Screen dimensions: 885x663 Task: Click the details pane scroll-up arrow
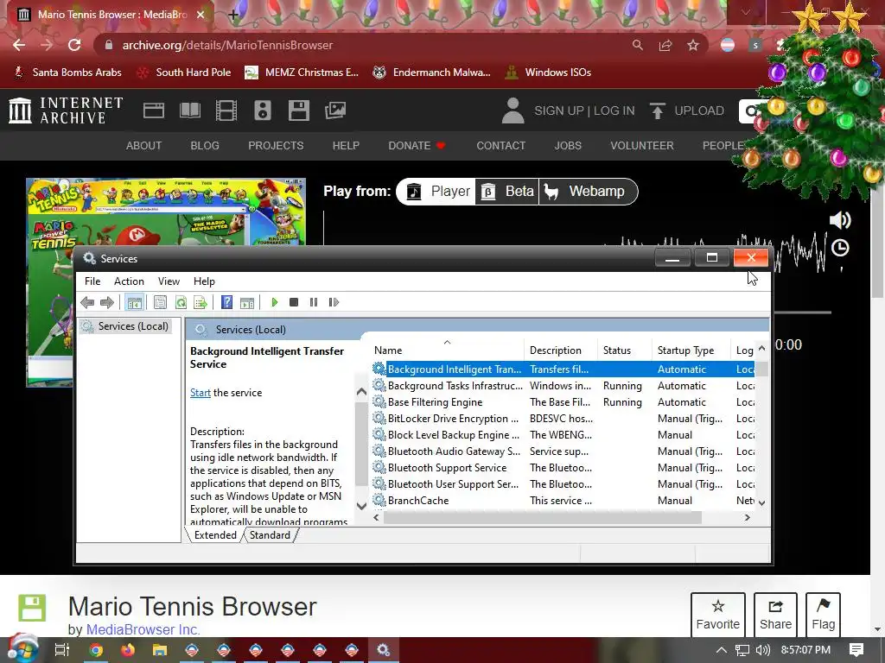(362, 392)
